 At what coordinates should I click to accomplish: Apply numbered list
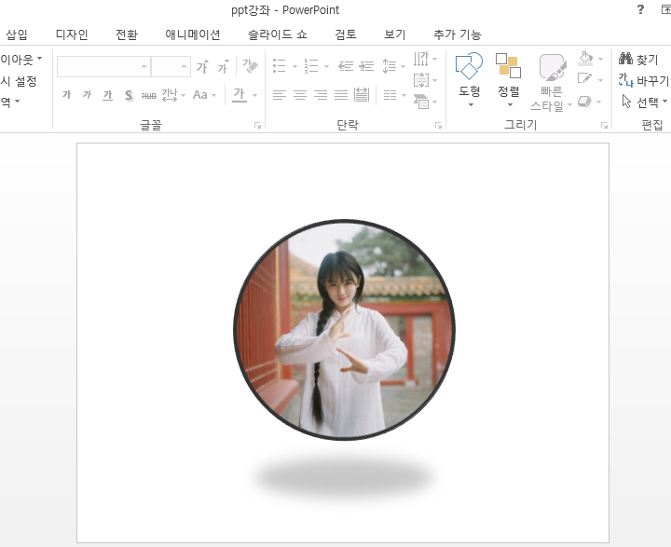coord(311,66)
